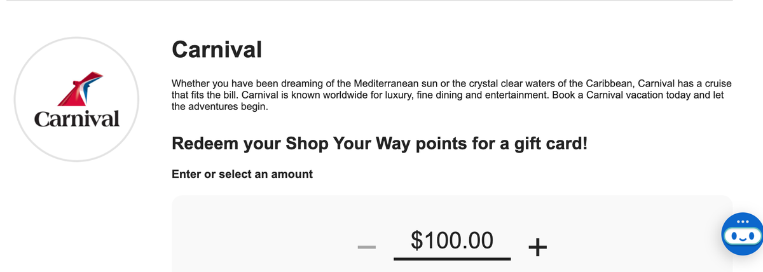Click the Carnival wordmark inside the logo

pyautogui.click(x=77, y=119)
